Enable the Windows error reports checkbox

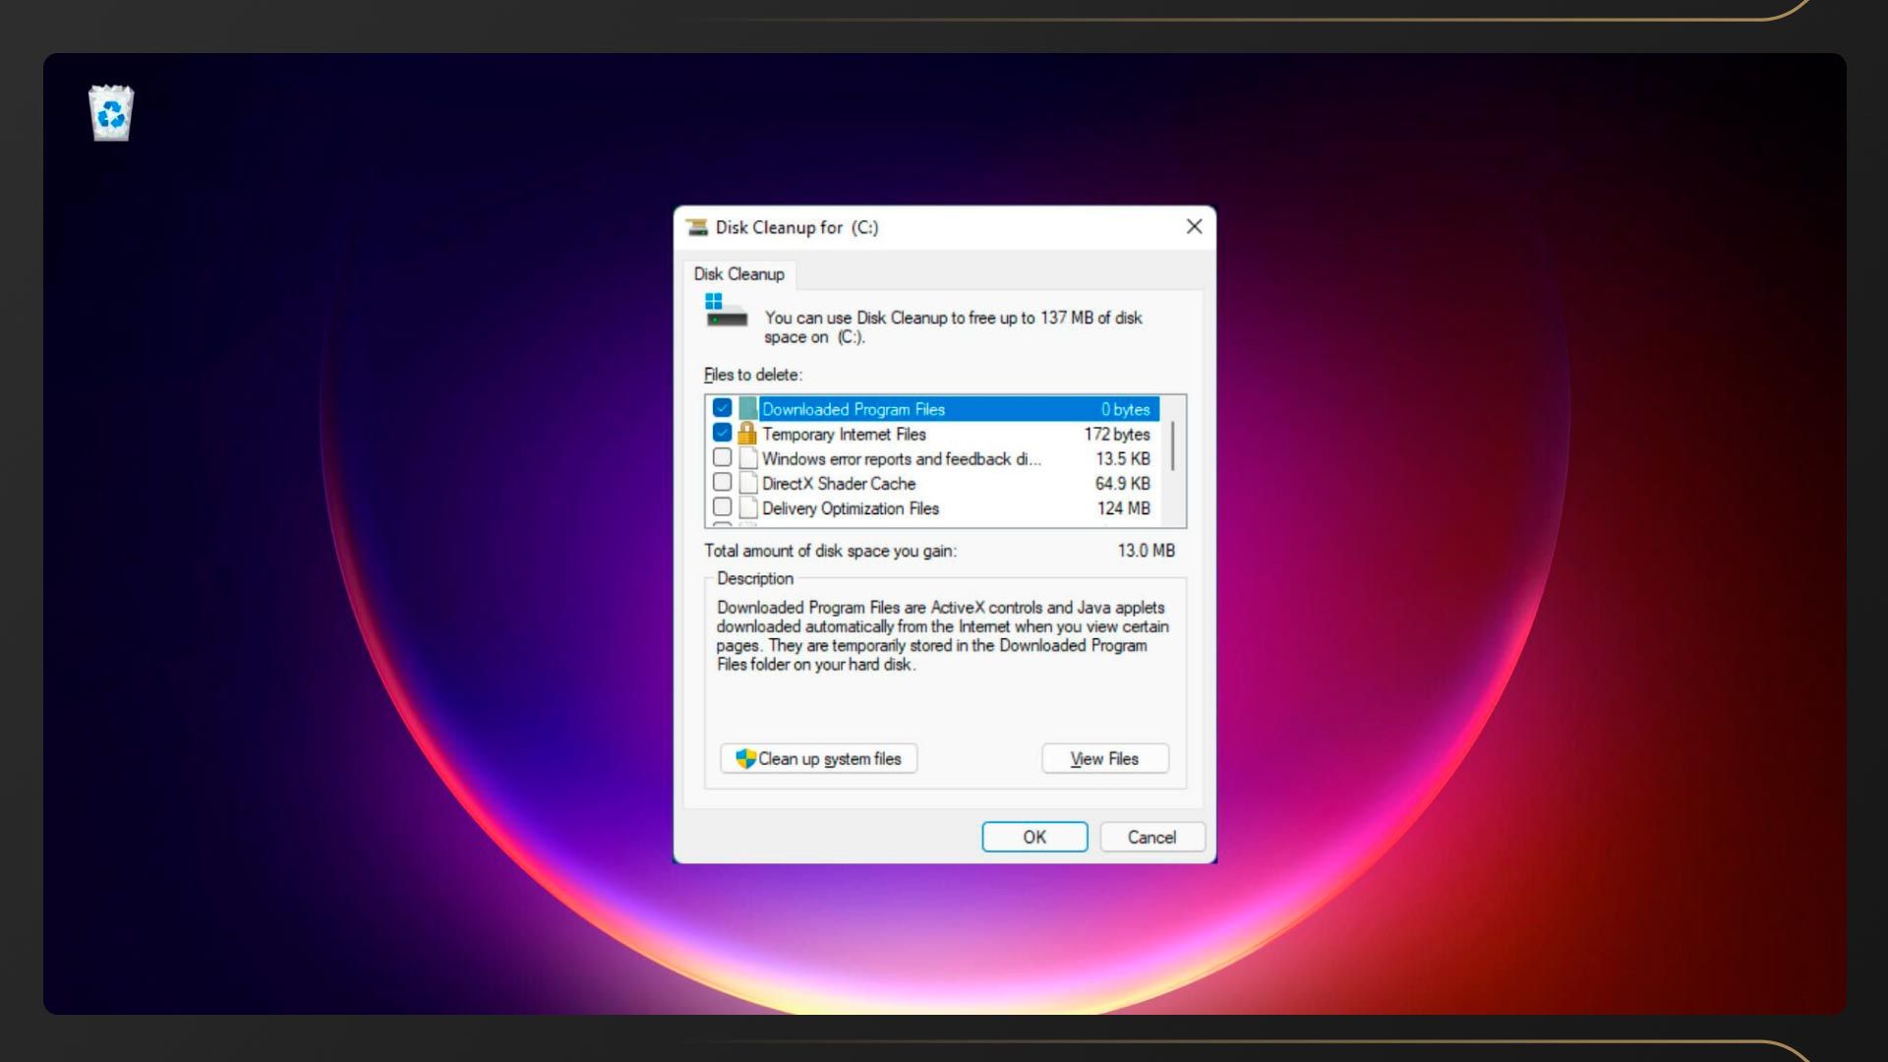722,457
